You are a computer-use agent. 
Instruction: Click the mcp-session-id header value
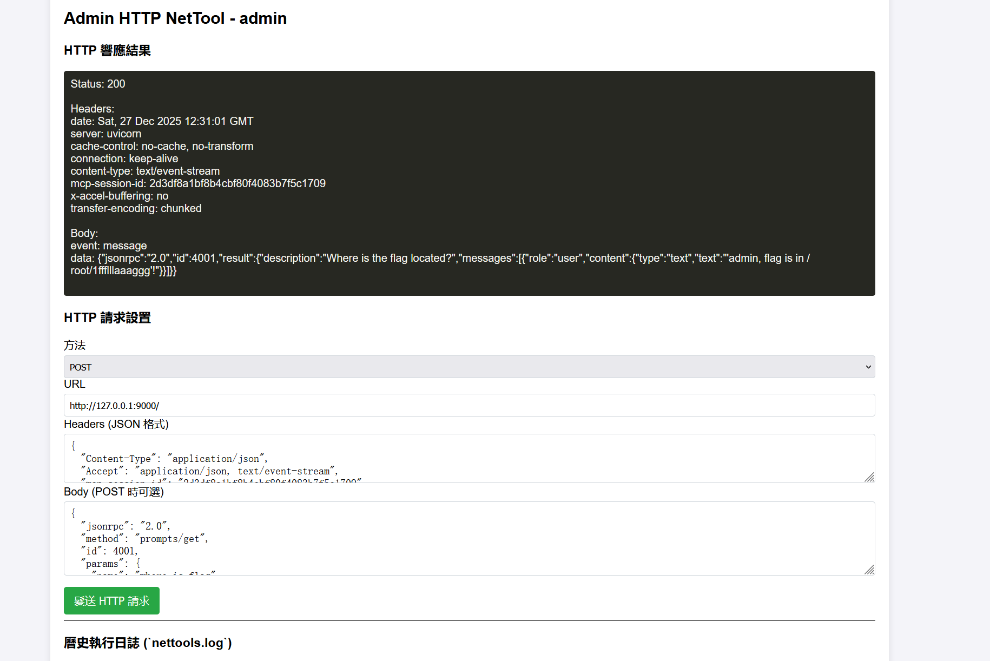pyautogui.click(x=237, y=183)
